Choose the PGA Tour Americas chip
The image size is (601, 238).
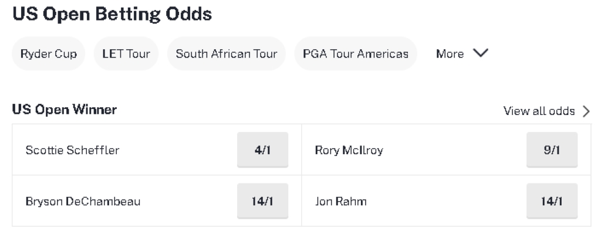click(x=355, y=54)
